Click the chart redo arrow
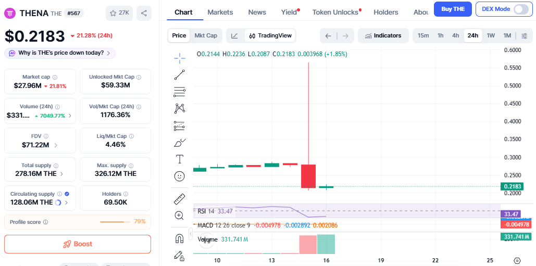The height and width of the screenshot is (266, 536). pos(345,36)
